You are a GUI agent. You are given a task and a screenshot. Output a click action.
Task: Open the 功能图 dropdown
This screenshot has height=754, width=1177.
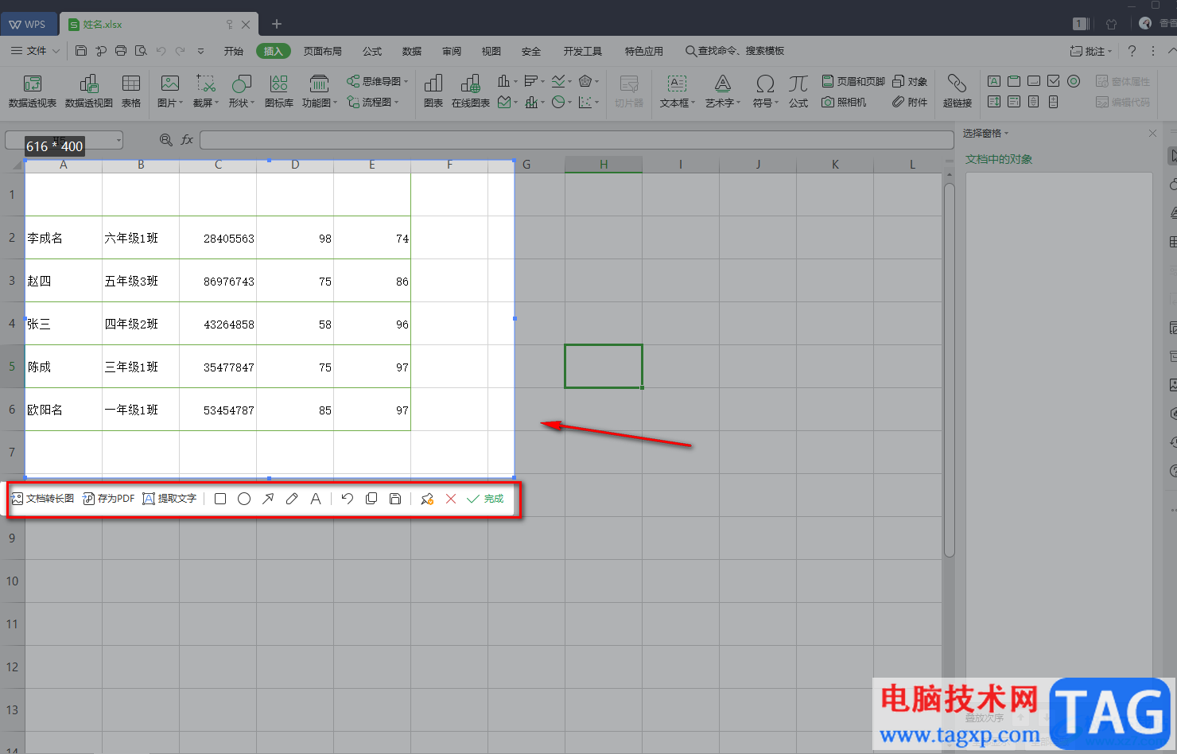320,91
